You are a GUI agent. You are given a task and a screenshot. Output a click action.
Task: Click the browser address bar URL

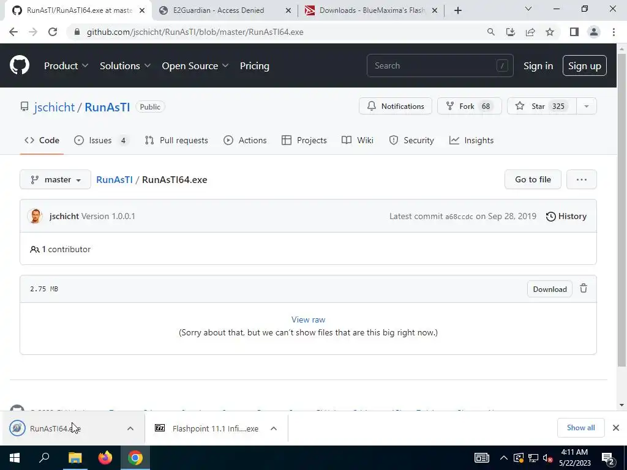tap(195, 32)
